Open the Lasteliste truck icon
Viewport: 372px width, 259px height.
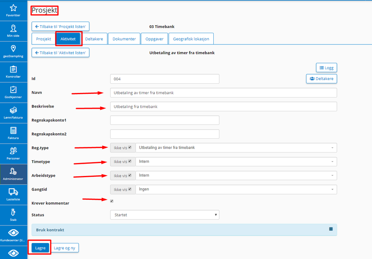tap(13, 192)
